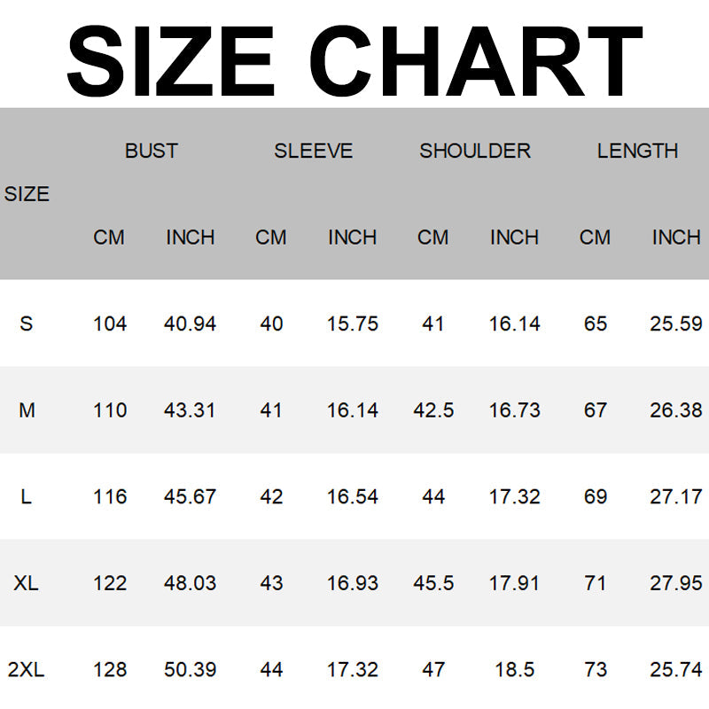Select the 18.5 shoulder inch value
This screenshot has width=709, height=709.
pyautogui.click(x=514, y=670)
